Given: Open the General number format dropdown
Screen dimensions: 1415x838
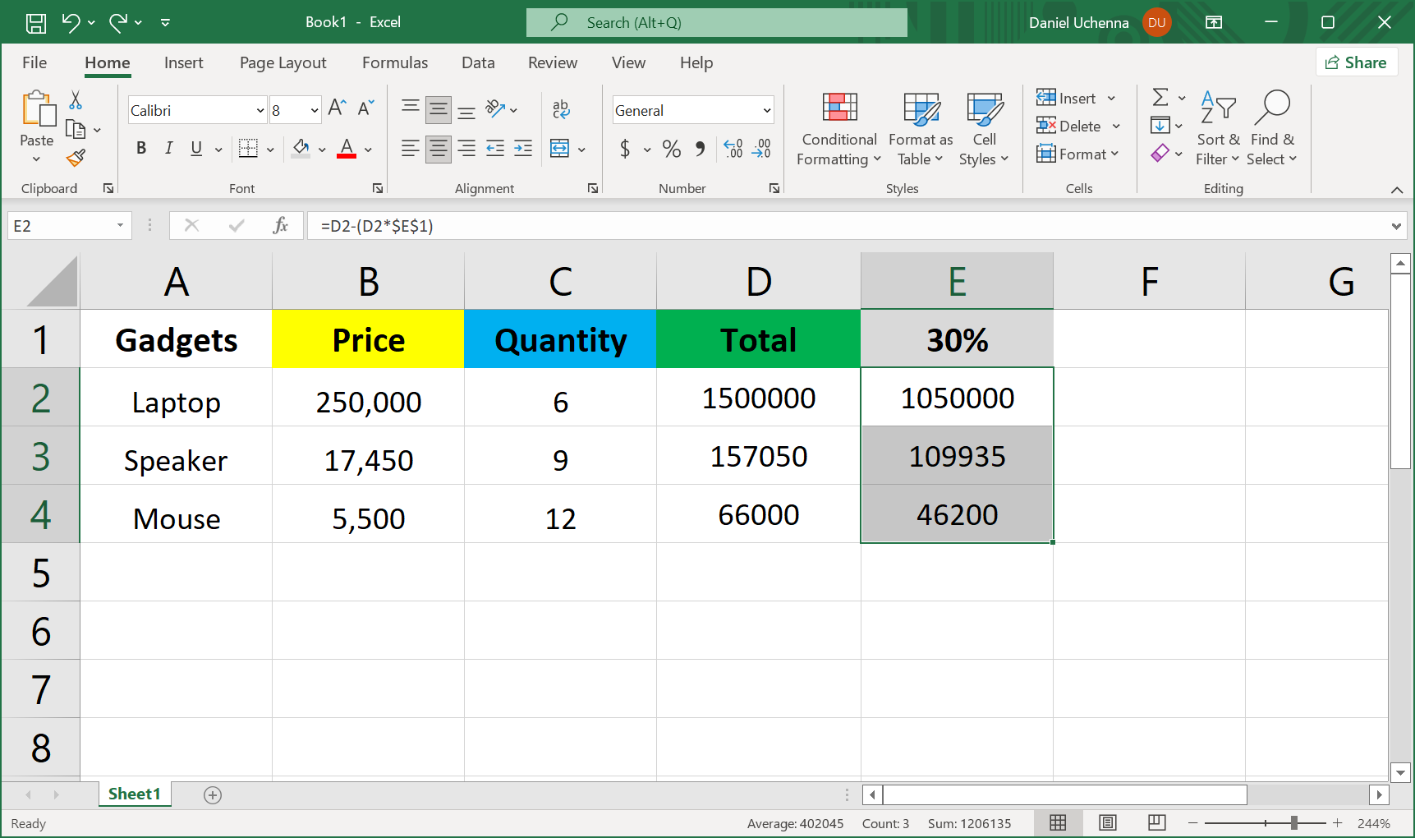Looking at the screenshot, I should click(766, 110).
